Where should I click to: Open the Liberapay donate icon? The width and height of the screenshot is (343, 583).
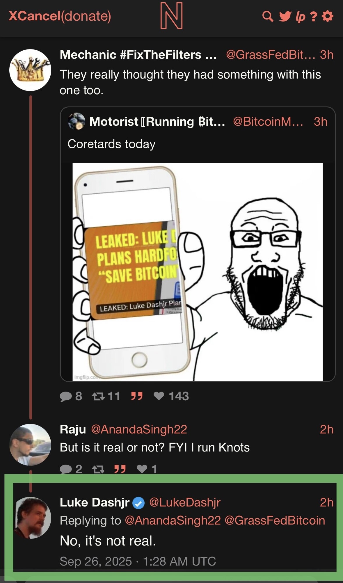[x=301, y=17]
